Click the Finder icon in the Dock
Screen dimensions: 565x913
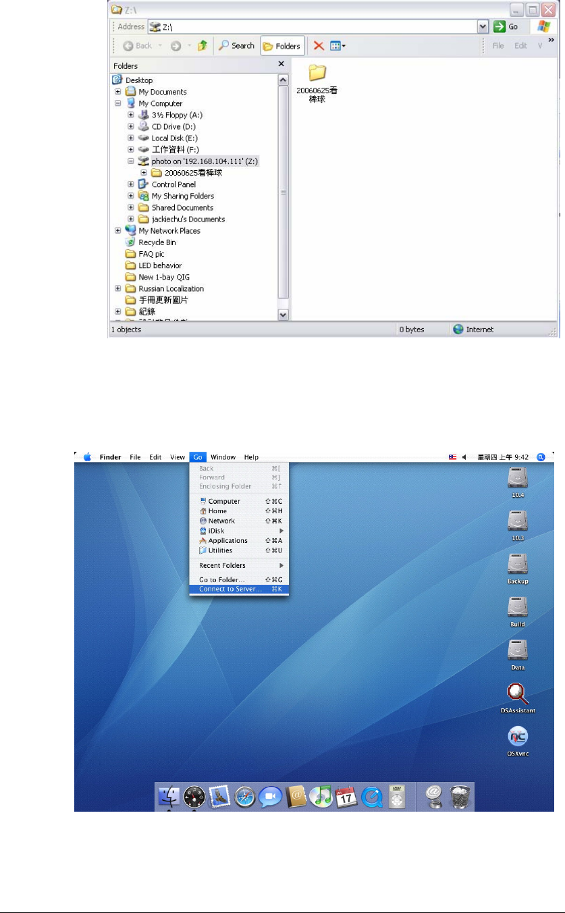click(170, 798)
